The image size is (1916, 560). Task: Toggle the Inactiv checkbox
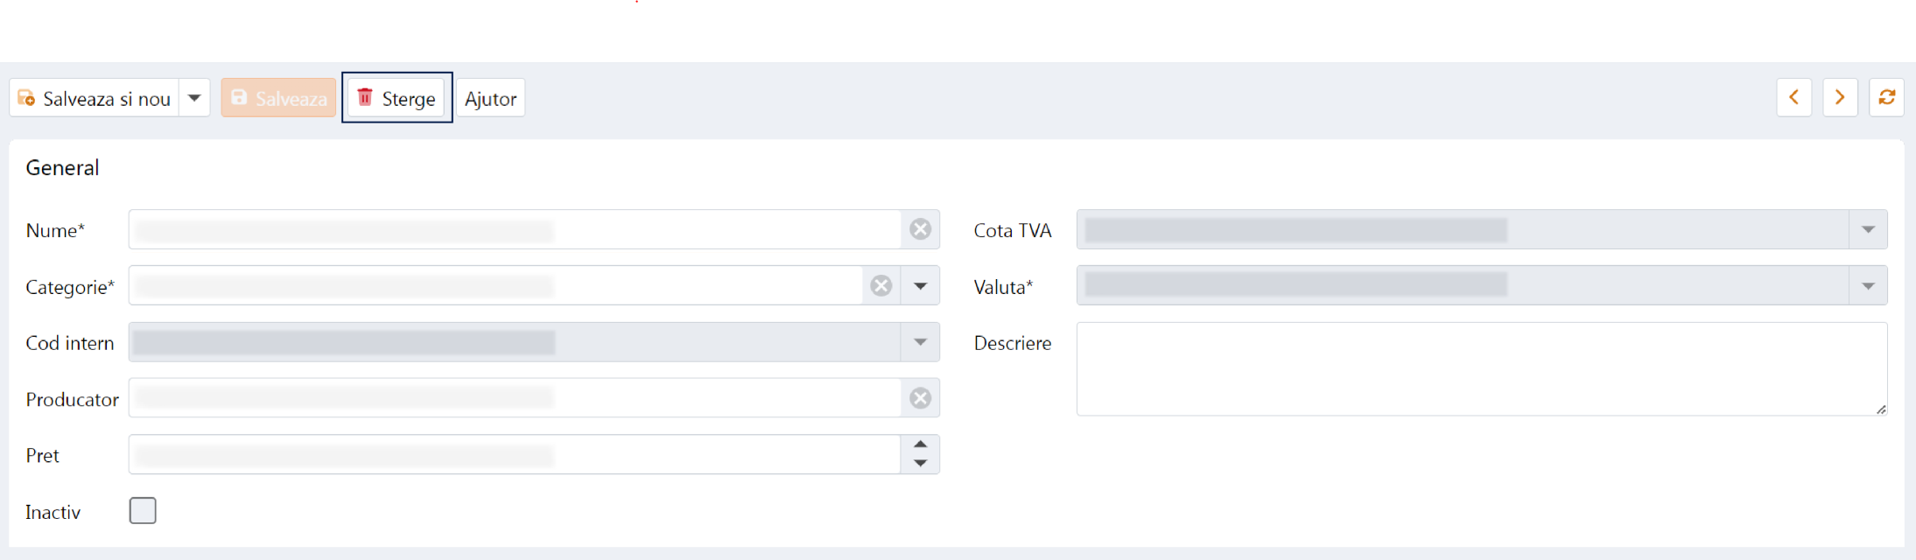coord(143,510)
